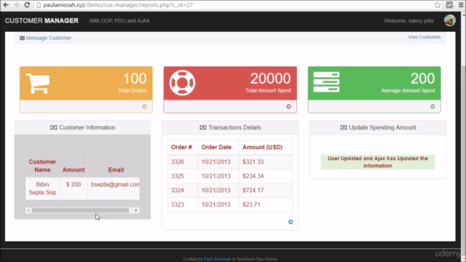466x262 pixels.
Task: Click the Update Spending Amount heading
Action: tap(378, 127)
